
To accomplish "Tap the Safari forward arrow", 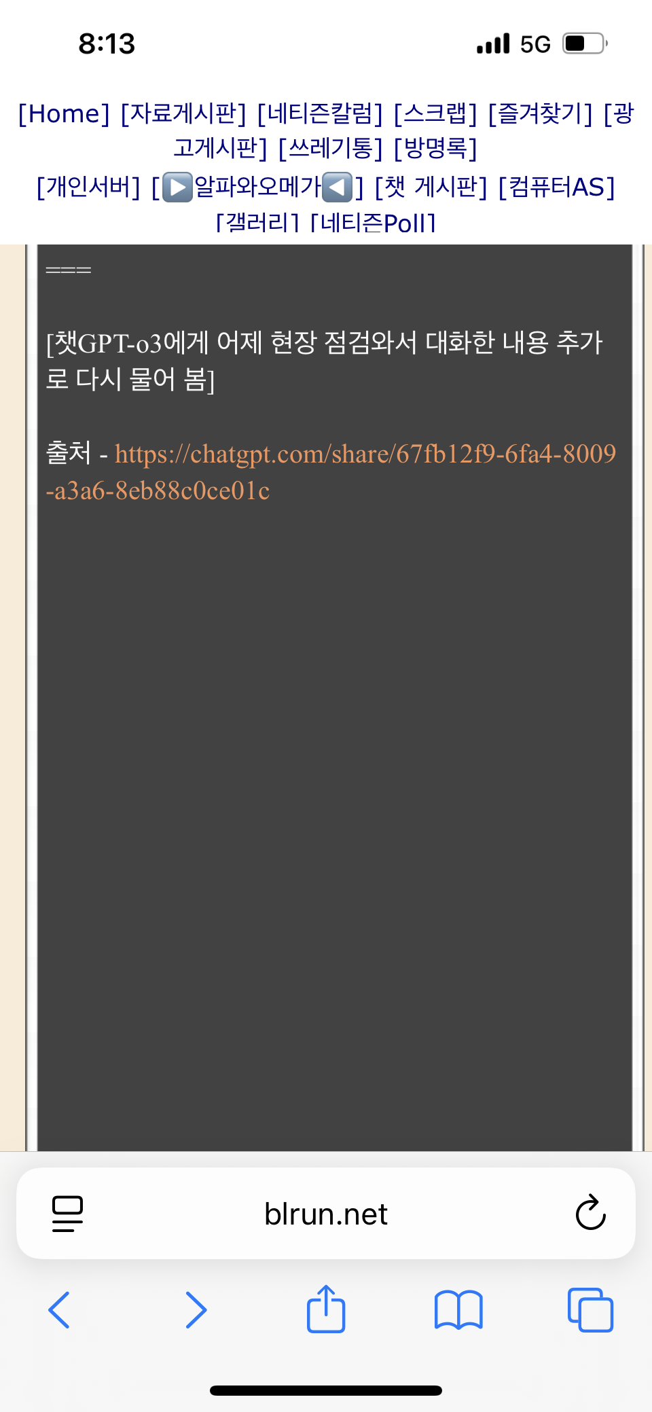I will (x=196, y=1309).
